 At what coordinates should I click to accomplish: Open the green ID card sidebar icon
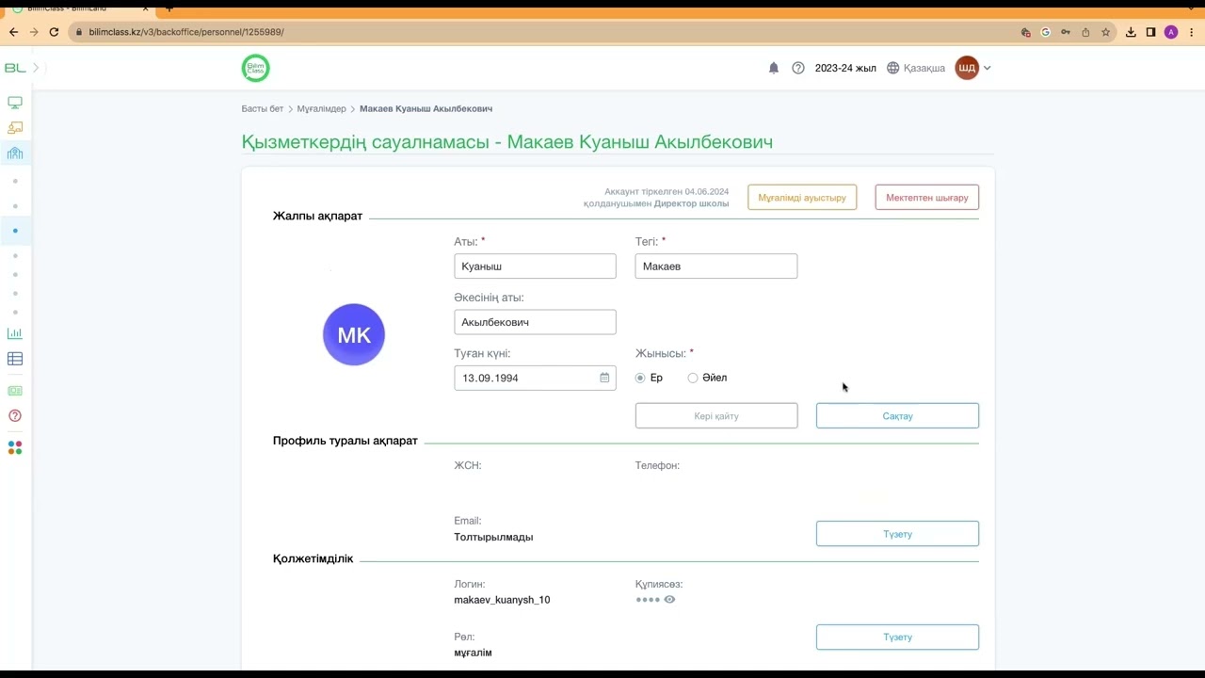15,391
